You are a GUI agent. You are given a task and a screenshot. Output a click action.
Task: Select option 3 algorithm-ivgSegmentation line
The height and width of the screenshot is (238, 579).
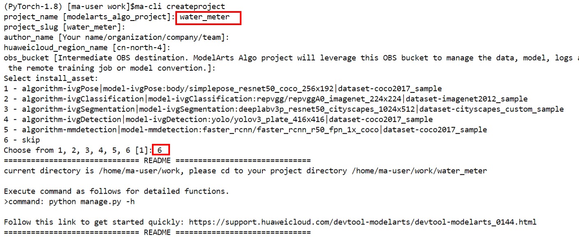[283, 109]
